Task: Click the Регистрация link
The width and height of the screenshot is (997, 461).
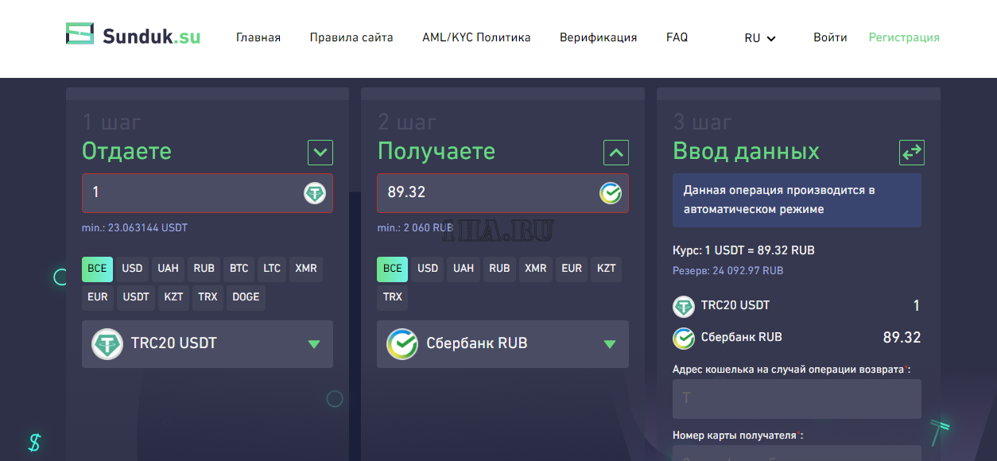Action: click(x=904, y=37)
